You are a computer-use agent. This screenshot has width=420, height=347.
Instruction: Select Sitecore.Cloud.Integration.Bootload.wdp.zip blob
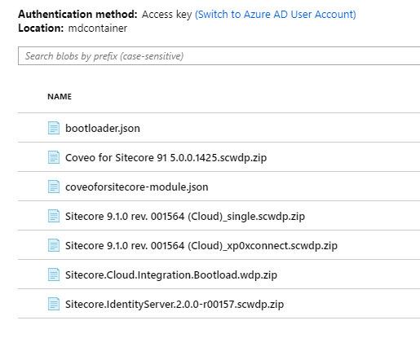coord(171,275)
